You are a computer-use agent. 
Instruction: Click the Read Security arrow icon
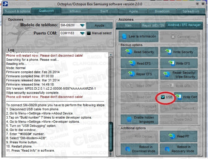pyautogui.click(x=129, y=52)
